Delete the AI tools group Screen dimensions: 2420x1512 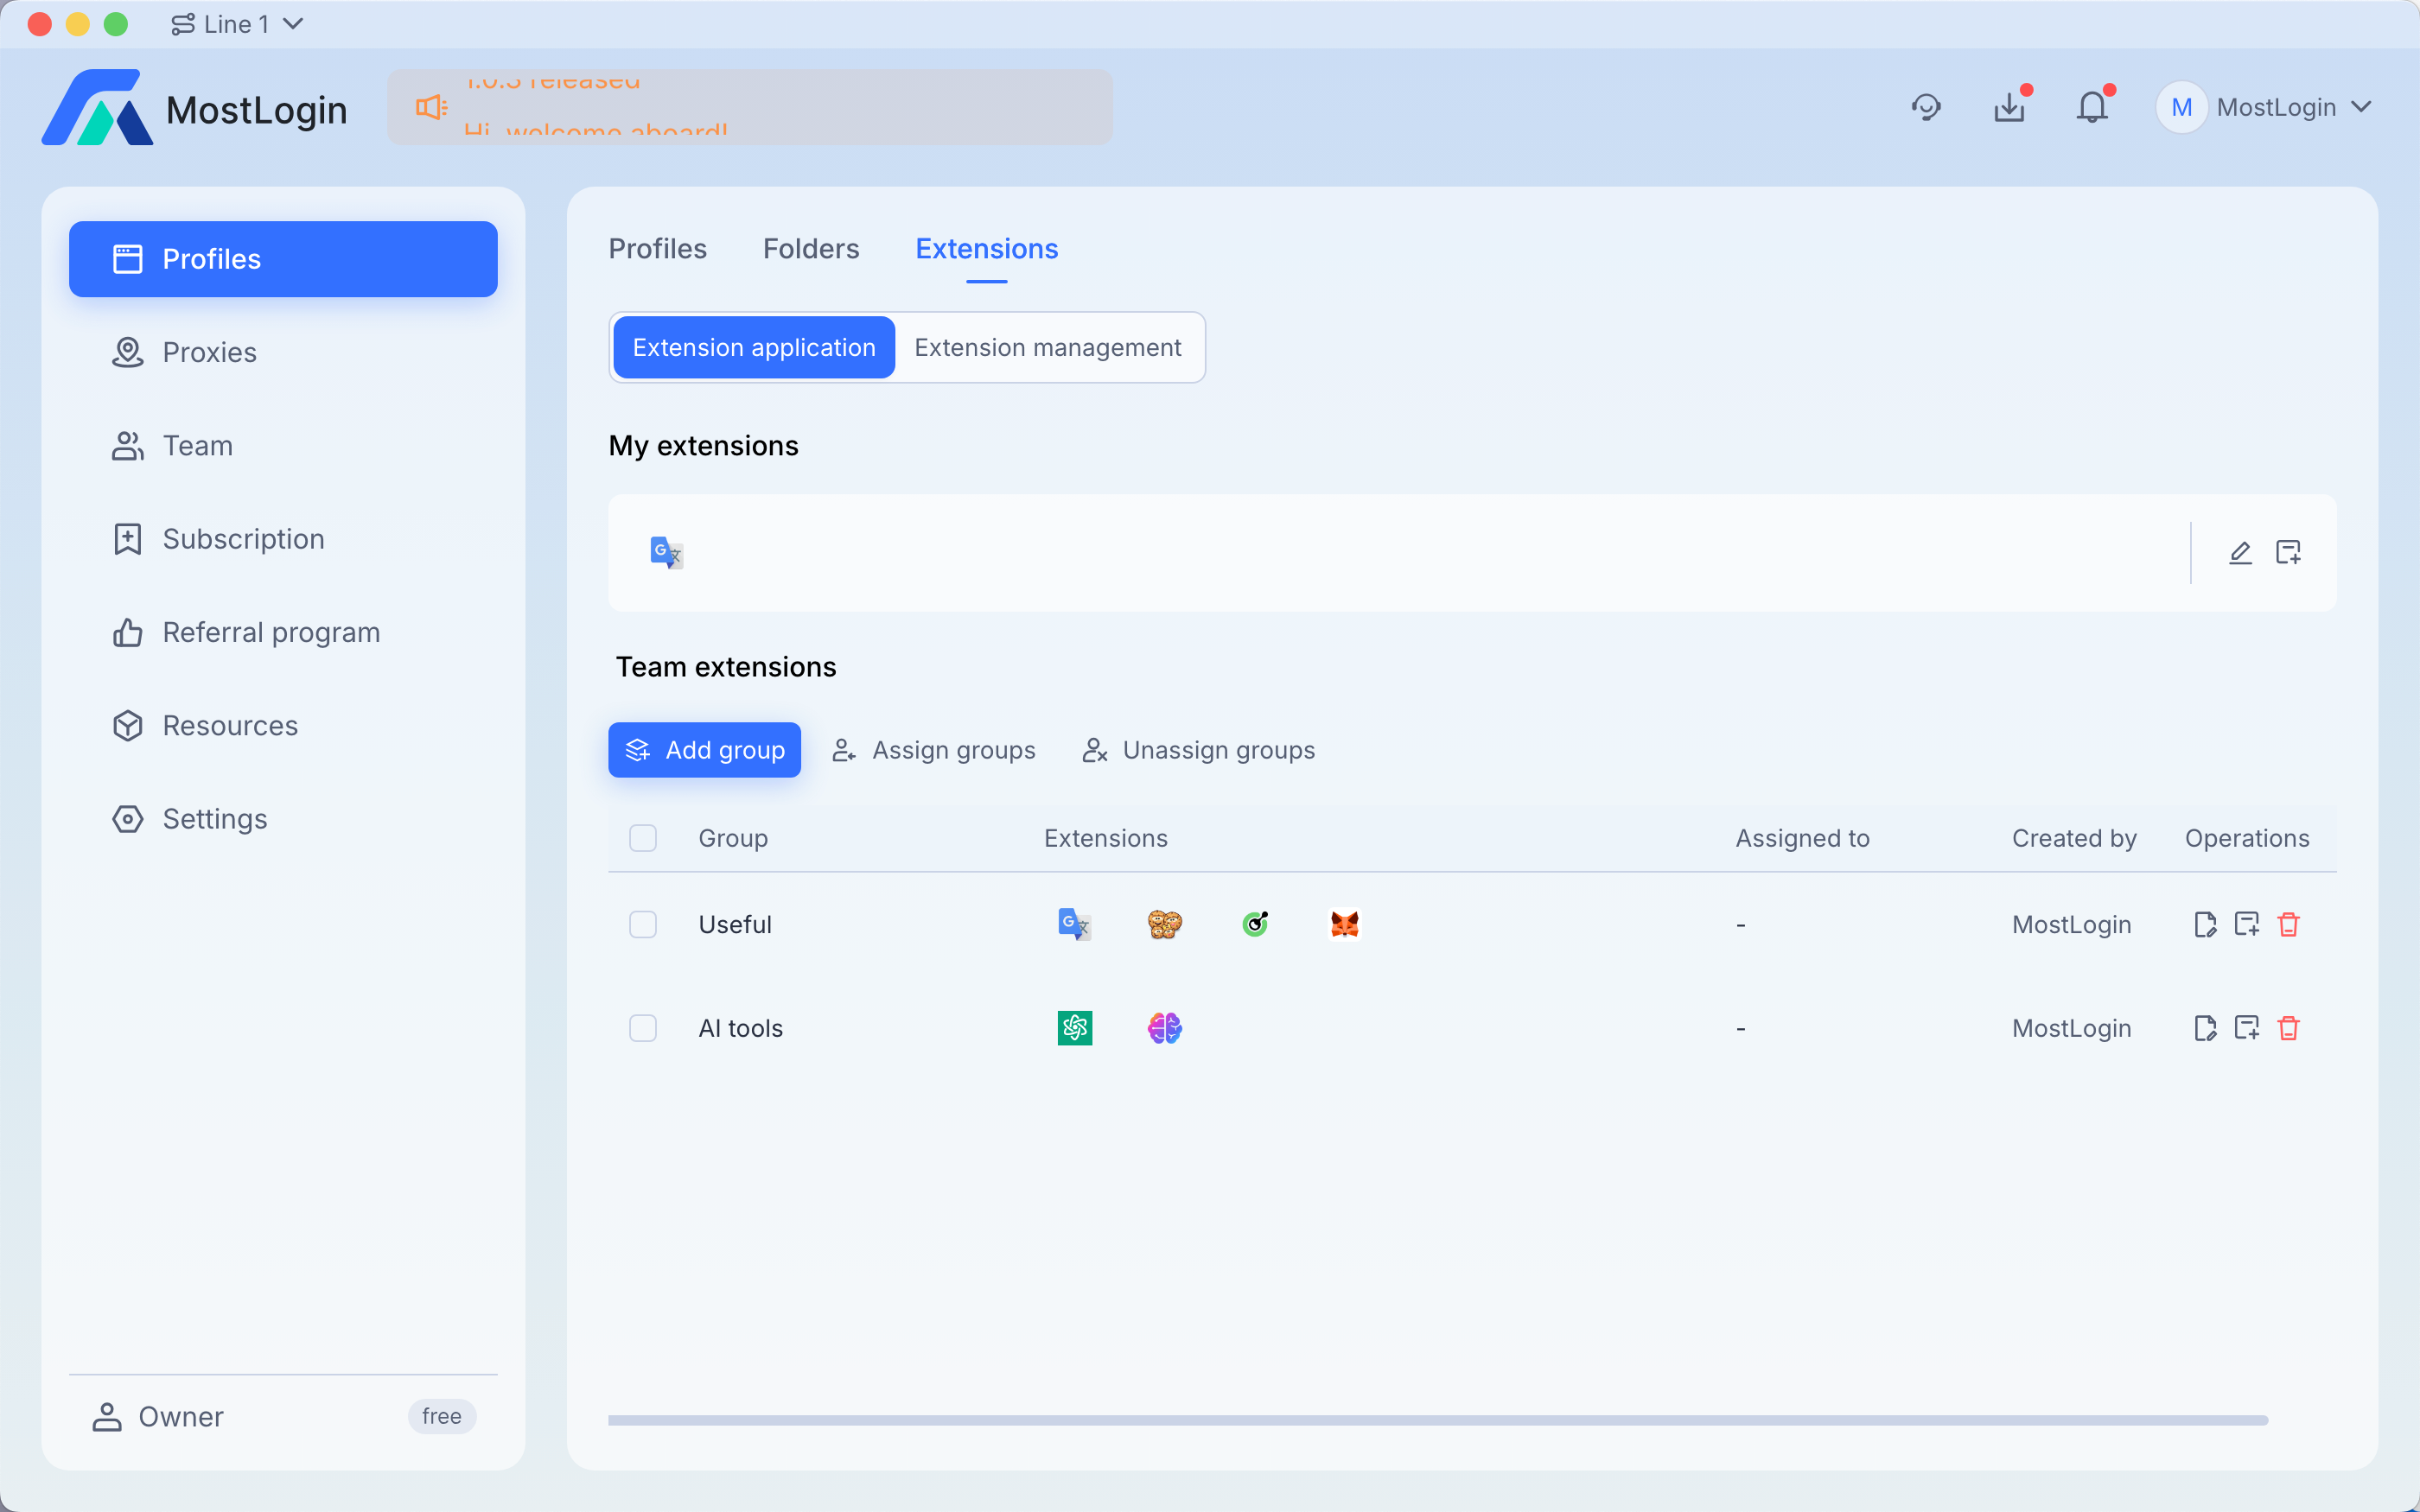coord(2288,1028)
